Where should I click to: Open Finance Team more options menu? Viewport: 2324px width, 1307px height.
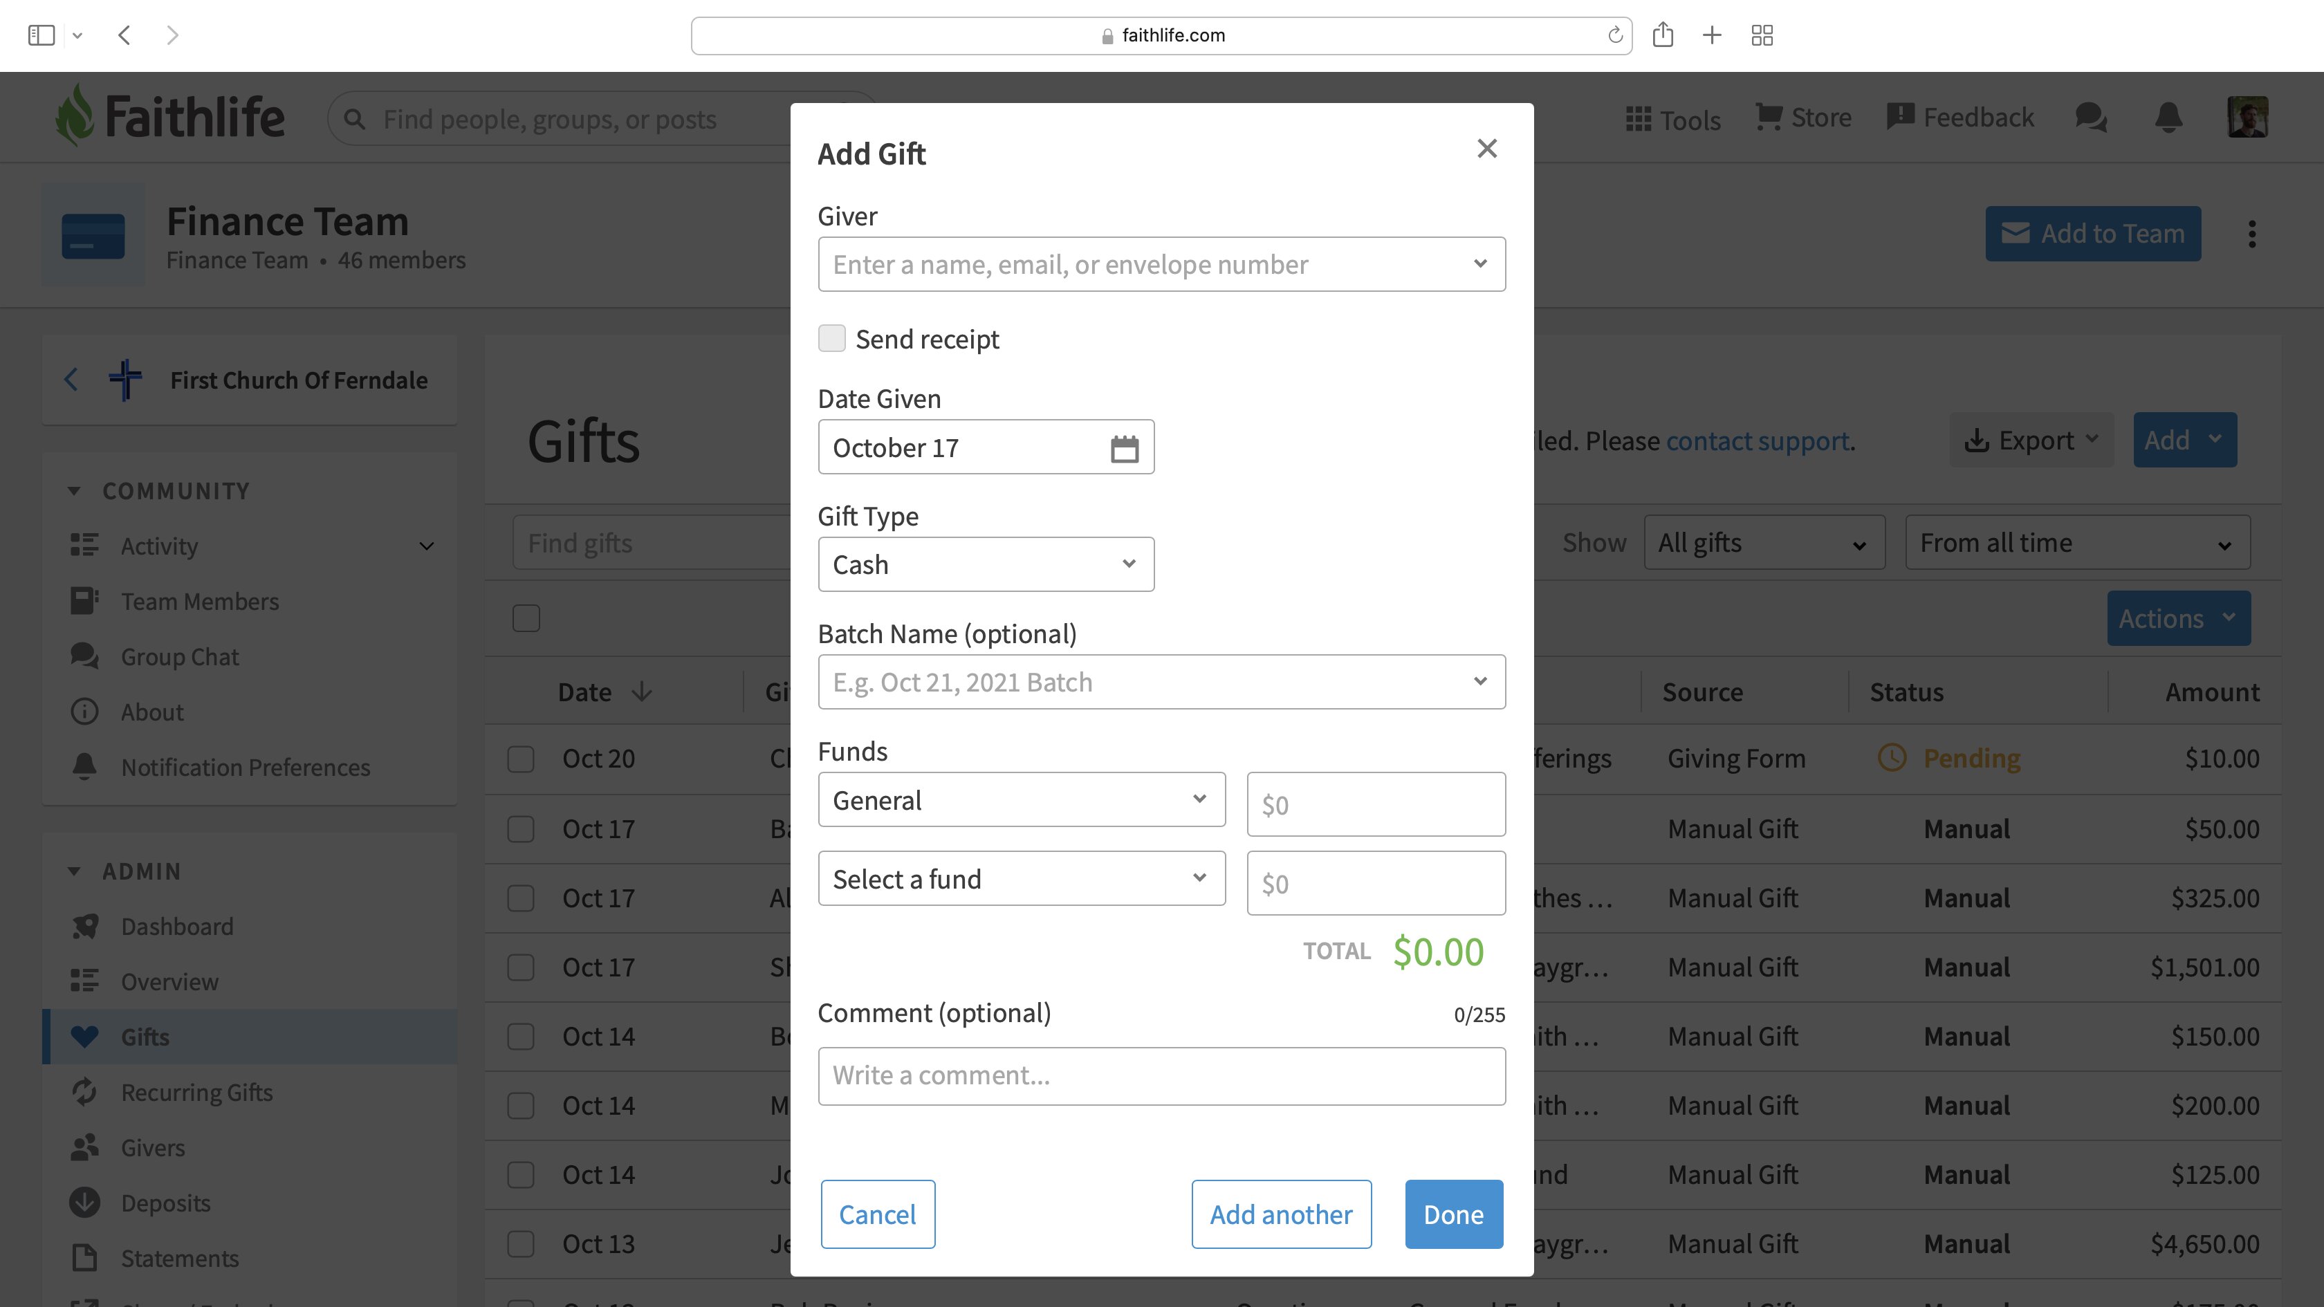[2252, 234]
